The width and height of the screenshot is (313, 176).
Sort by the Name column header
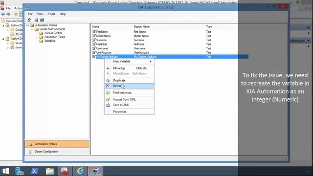click(96, 27)
